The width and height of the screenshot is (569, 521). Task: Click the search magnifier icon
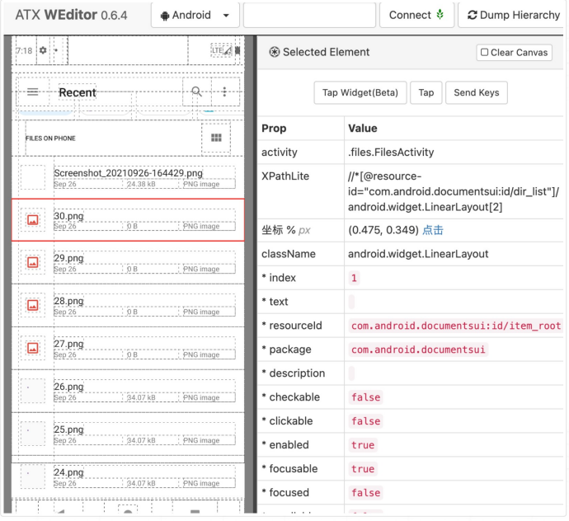click(196, 92)
